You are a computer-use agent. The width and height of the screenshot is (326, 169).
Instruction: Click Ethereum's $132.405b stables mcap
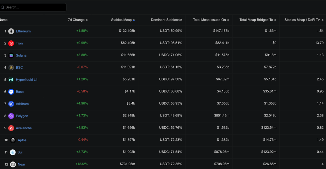pos(127,31)
